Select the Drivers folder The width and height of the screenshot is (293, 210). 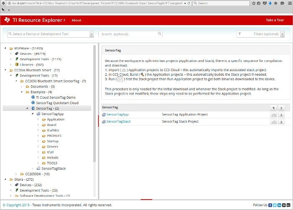[x=52, y=147]
